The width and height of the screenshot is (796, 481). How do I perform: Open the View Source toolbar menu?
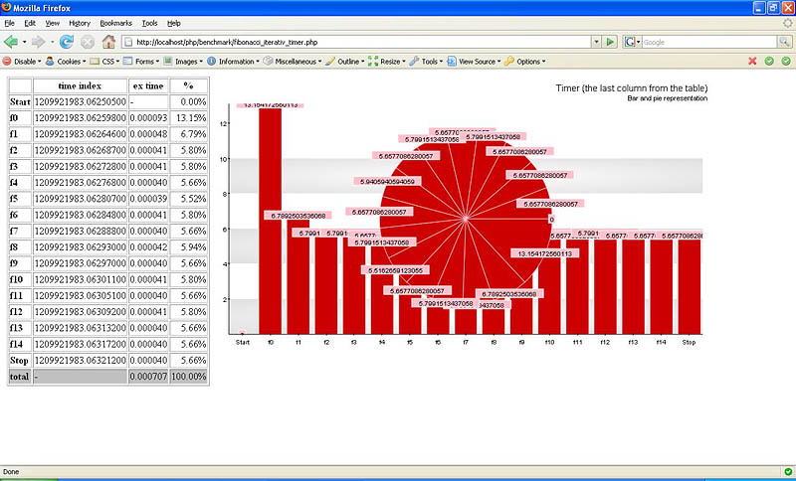click(x=474, y=62)
